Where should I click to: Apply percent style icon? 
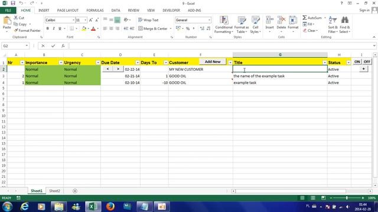coord(188,29)
